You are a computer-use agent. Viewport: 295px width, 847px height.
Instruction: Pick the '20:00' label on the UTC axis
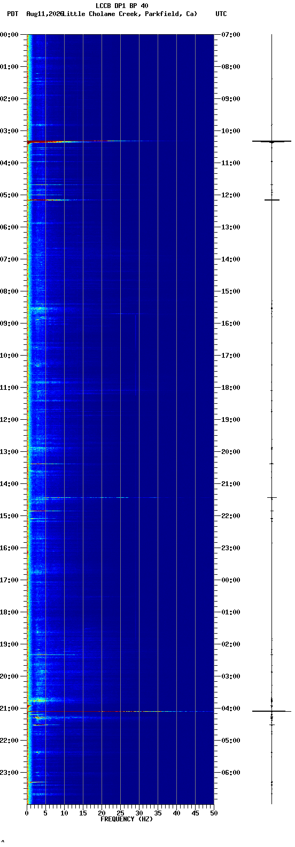231,452
